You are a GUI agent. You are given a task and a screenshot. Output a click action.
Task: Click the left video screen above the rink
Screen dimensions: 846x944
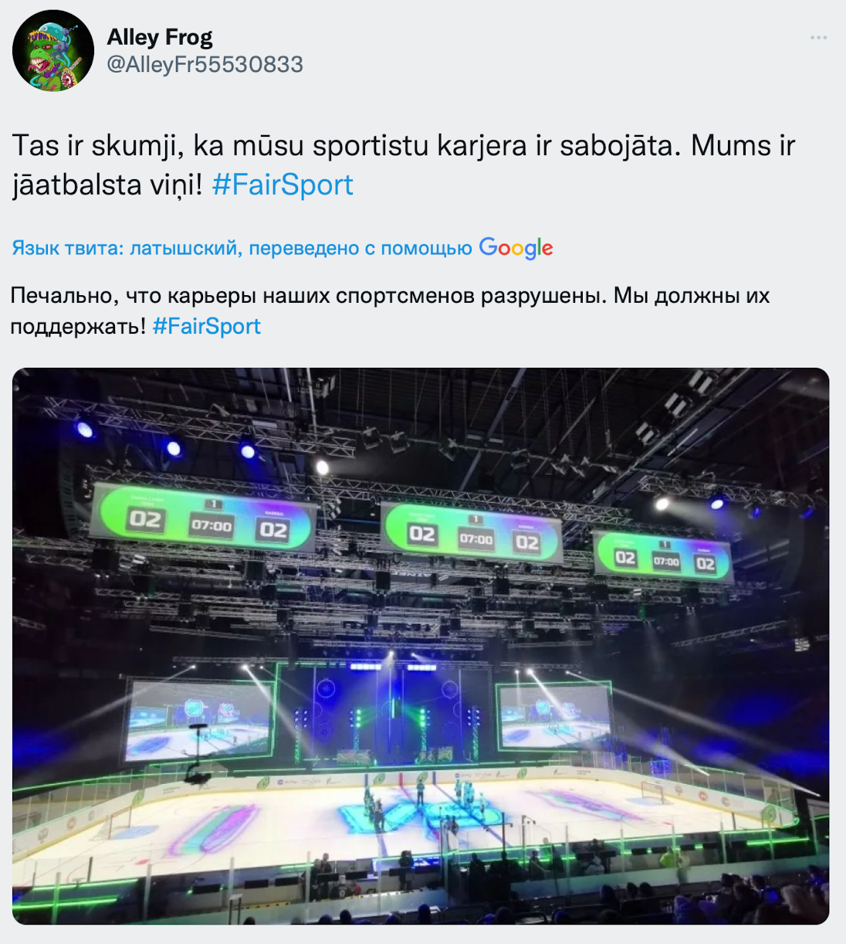pyautogui.click(x=199, y=716)
